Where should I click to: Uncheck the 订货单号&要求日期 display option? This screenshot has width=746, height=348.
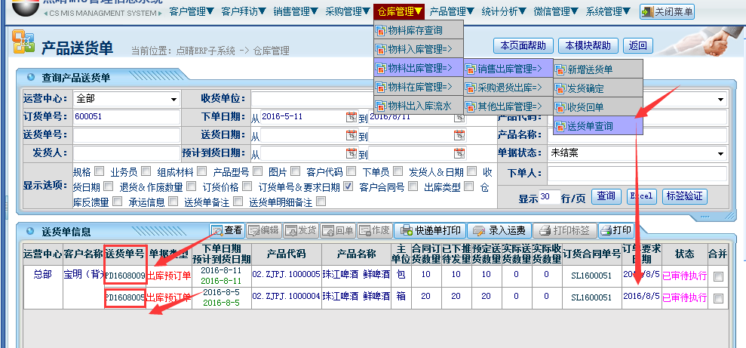348,186
